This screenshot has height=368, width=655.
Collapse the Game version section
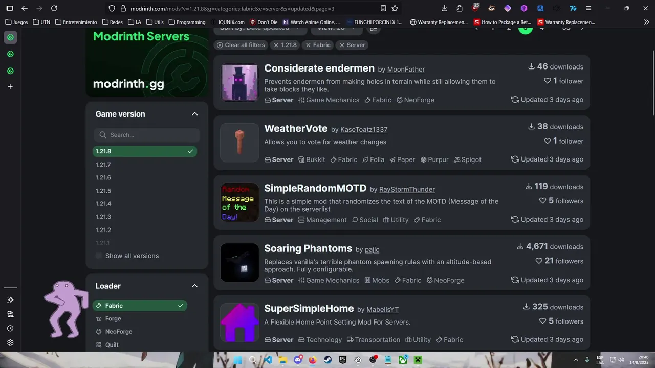pos(194,114)
